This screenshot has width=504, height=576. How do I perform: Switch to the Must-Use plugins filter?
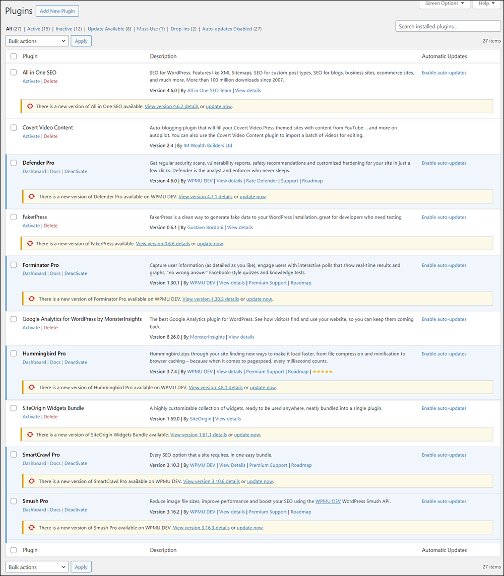pyautogui.click(x=147, y=29)
